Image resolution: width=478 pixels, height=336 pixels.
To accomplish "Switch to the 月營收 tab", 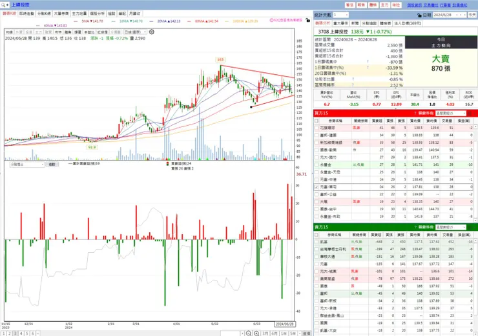I will 134,14.
